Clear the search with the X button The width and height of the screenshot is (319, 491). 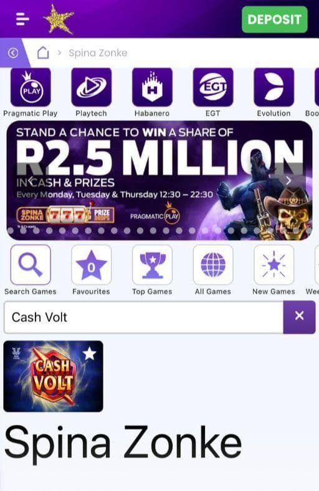[x=299, y=317]
